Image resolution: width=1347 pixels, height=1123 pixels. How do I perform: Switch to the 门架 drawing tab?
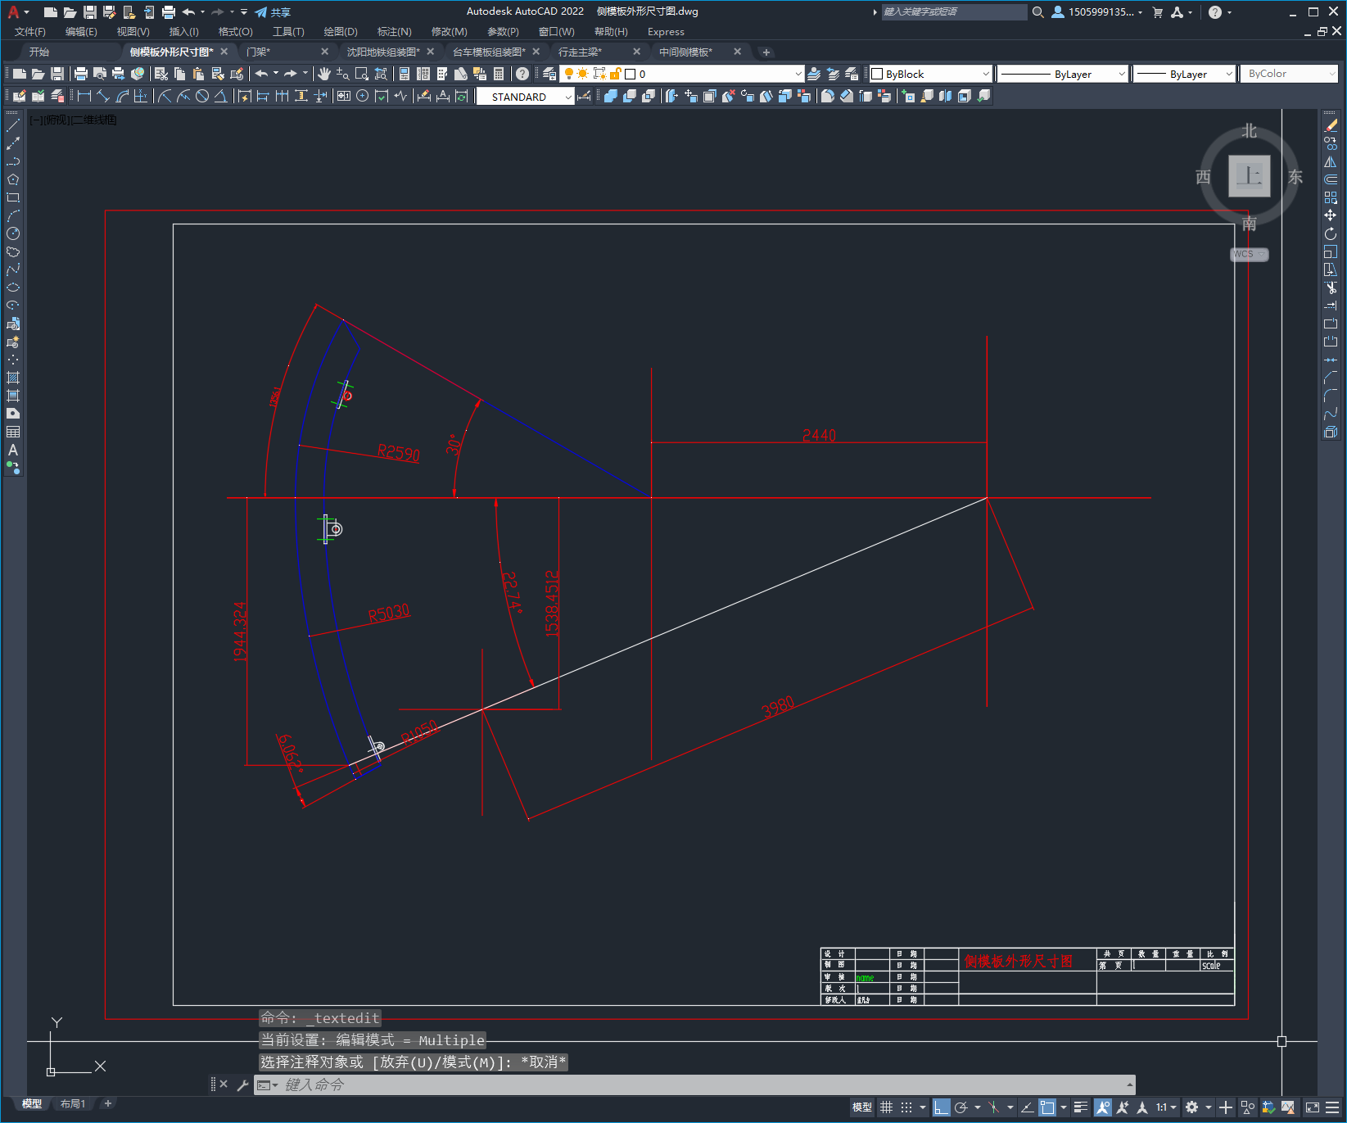(x=258, y=52)
